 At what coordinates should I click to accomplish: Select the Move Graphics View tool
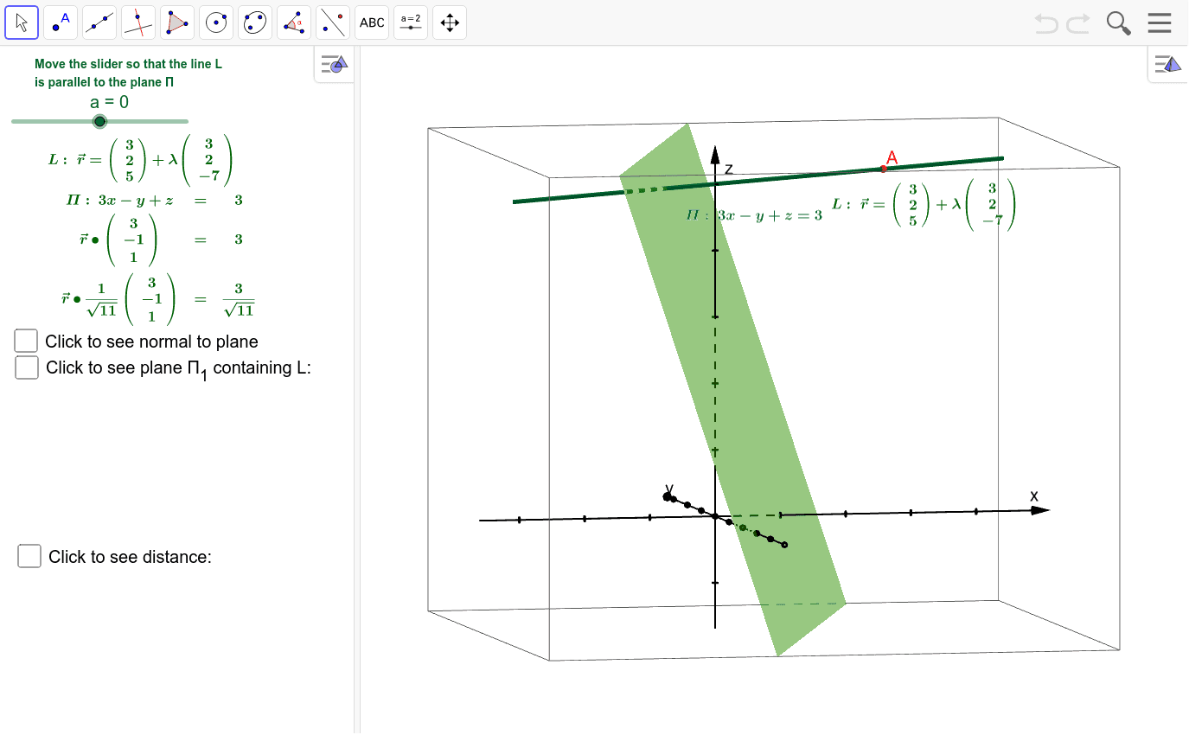(x=450, y=22)
